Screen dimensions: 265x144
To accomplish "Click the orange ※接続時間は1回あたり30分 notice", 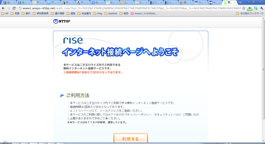I will (x=93, y=72).
